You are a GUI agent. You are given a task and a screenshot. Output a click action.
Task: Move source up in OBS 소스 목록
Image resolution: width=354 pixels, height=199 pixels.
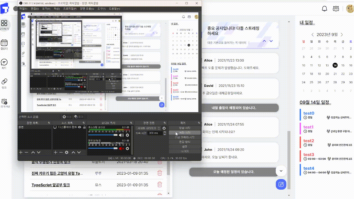tap(73, 152)
